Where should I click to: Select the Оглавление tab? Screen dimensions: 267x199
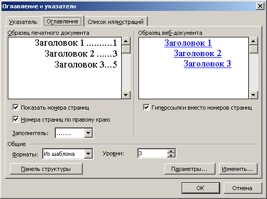point(62,21)
